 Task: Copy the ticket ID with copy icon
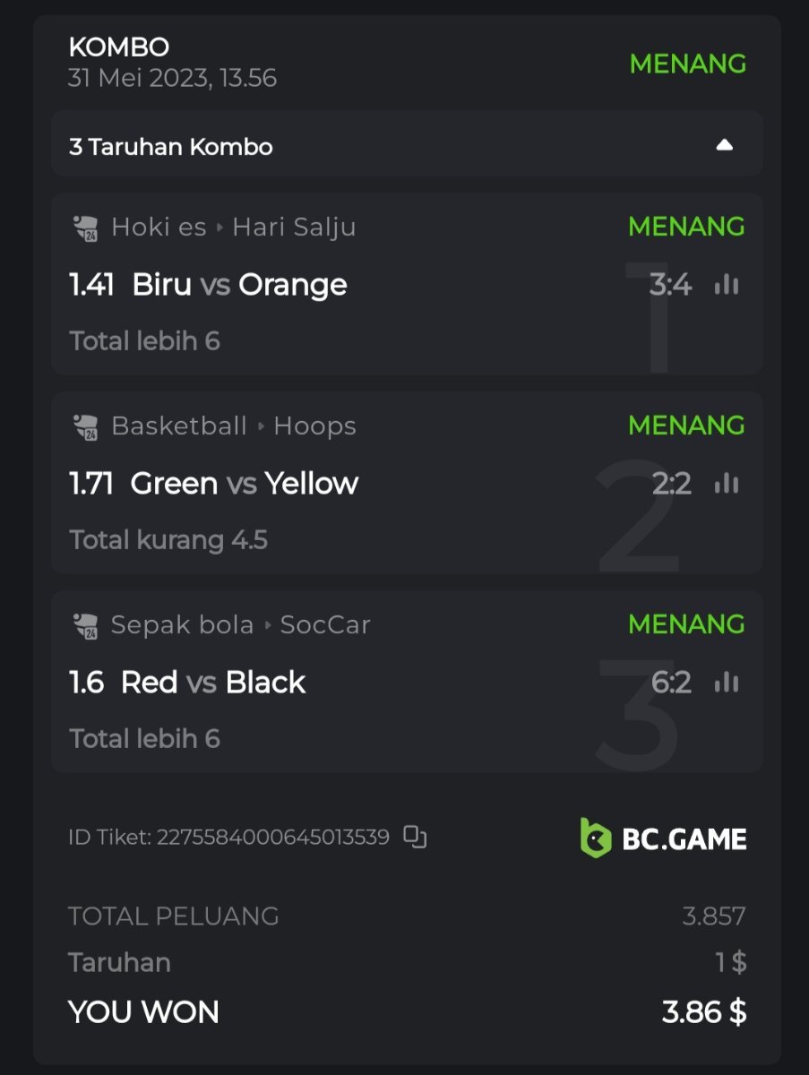[x=415, y=837]
